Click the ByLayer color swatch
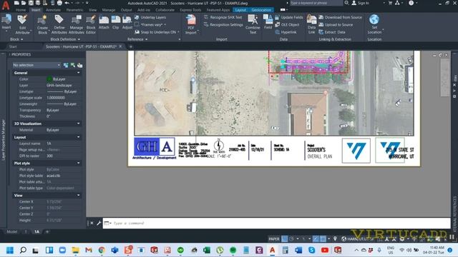 pyautogui.click(x=49, y=79)
